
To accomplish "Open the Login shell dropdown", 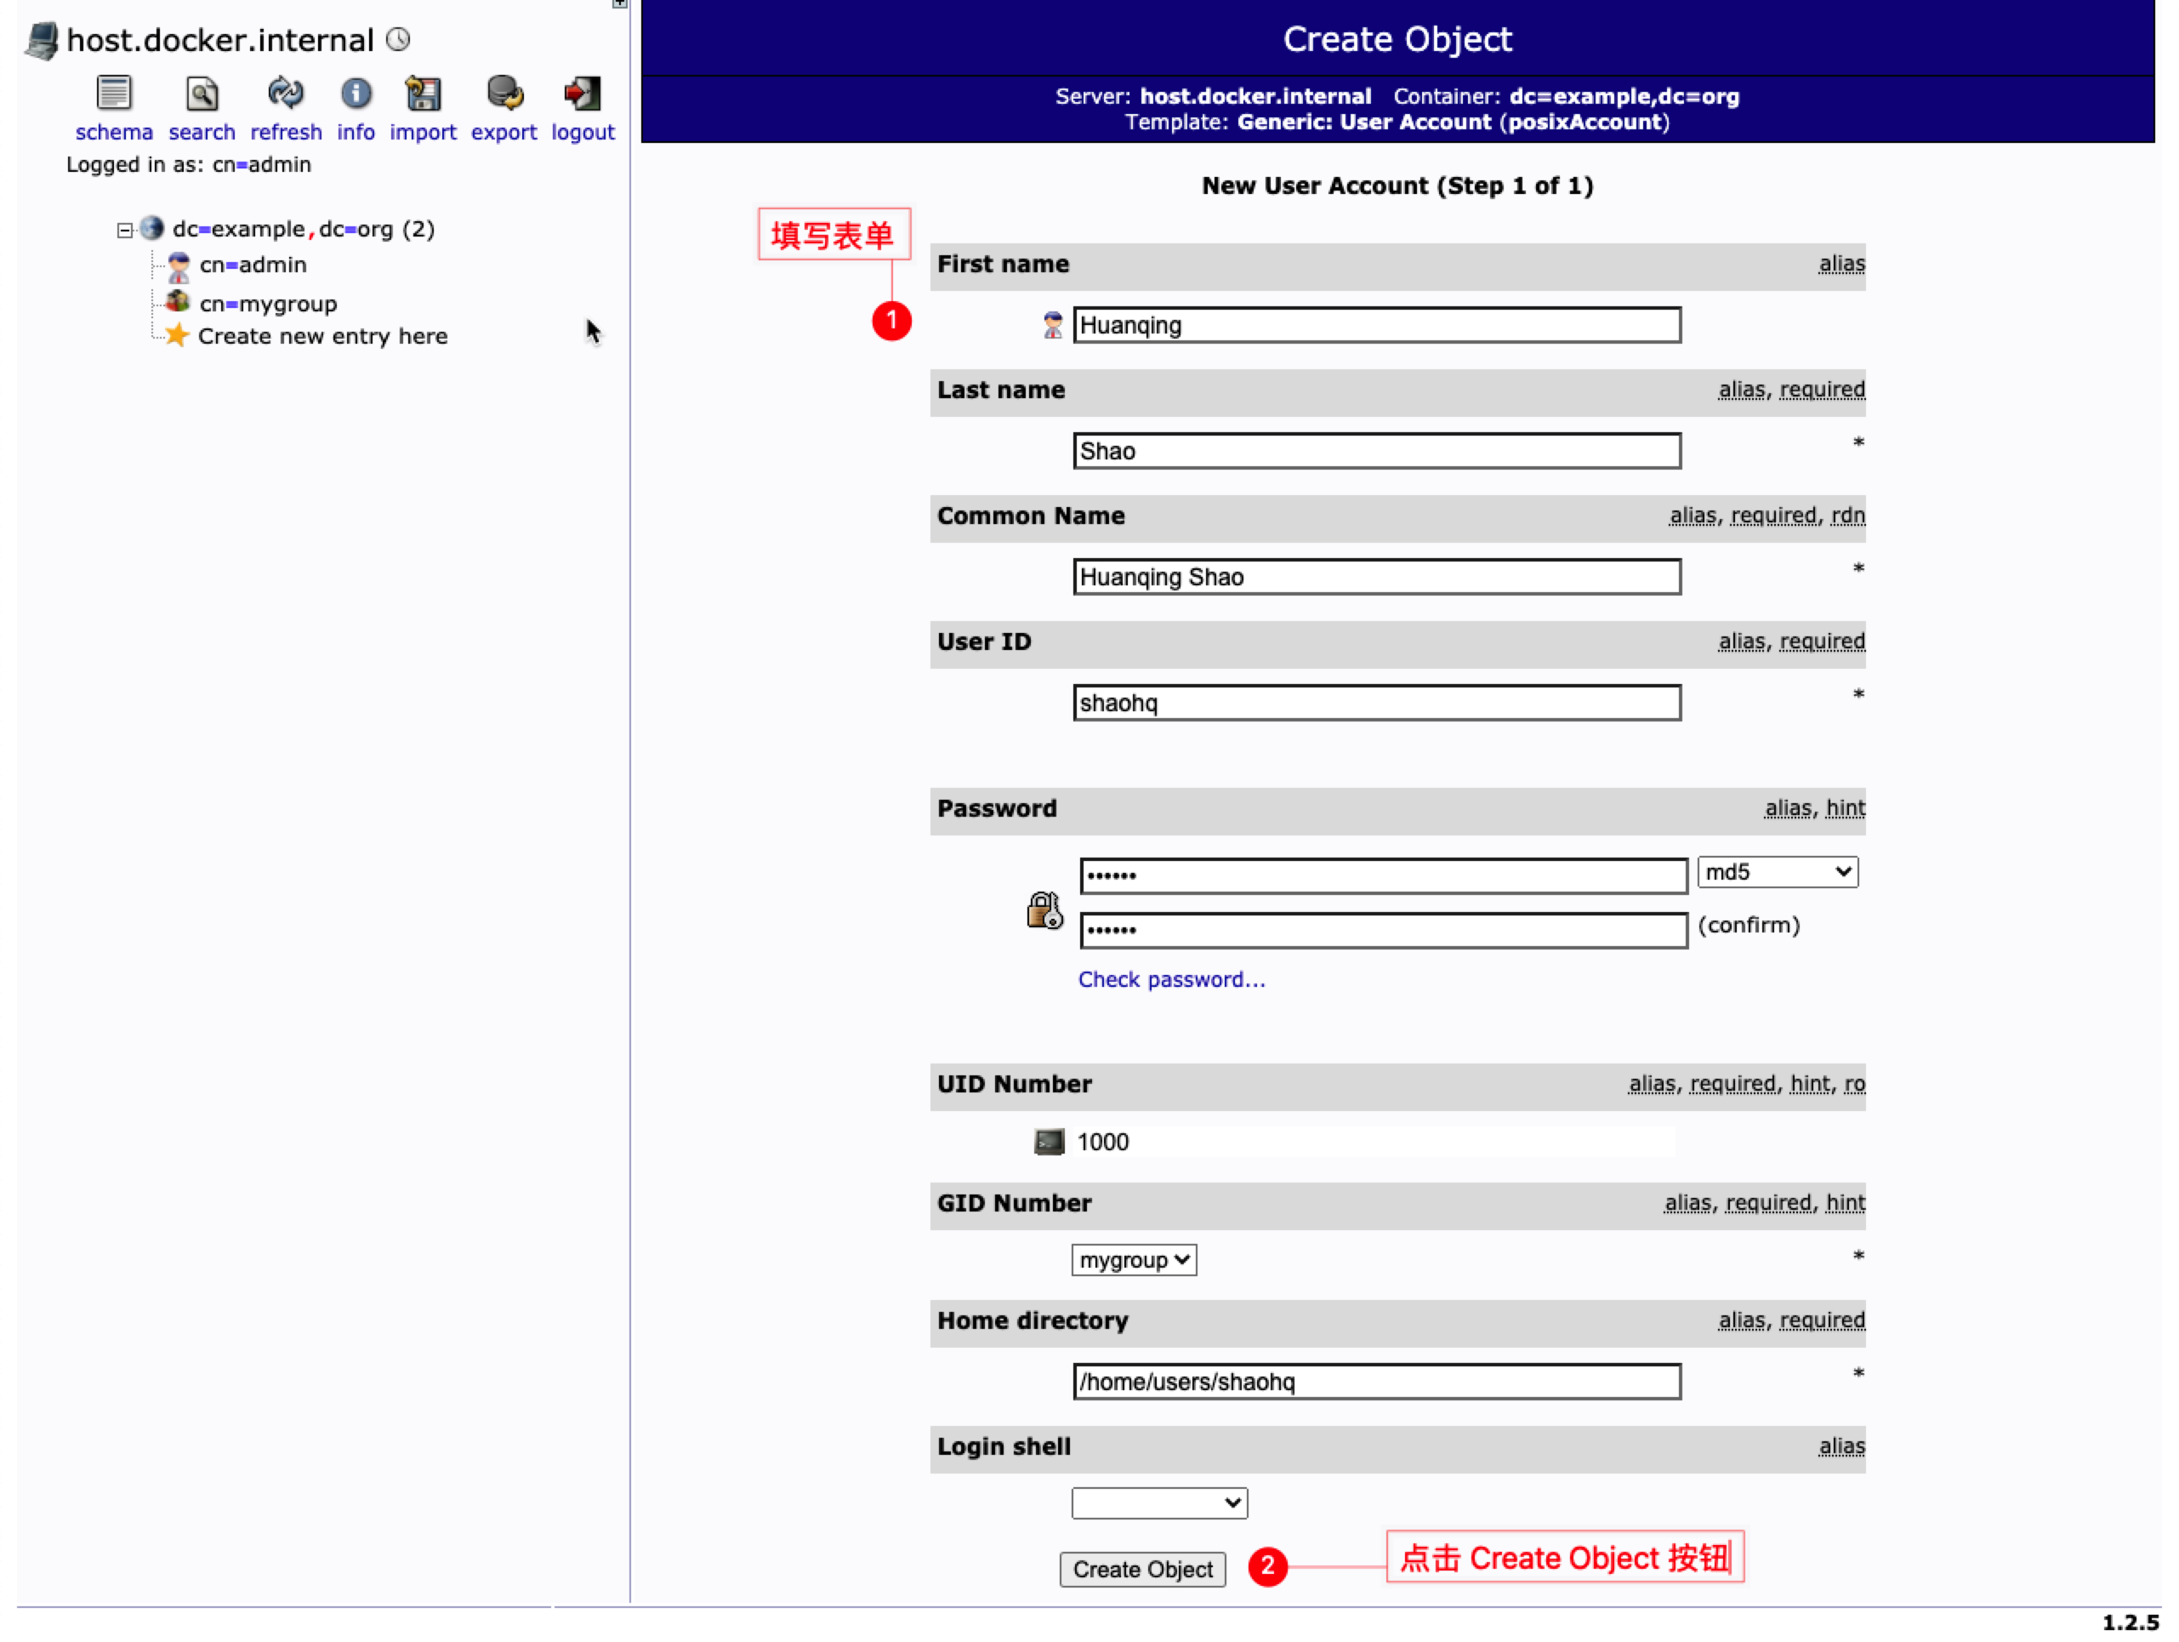I will pos(1159,1502).
